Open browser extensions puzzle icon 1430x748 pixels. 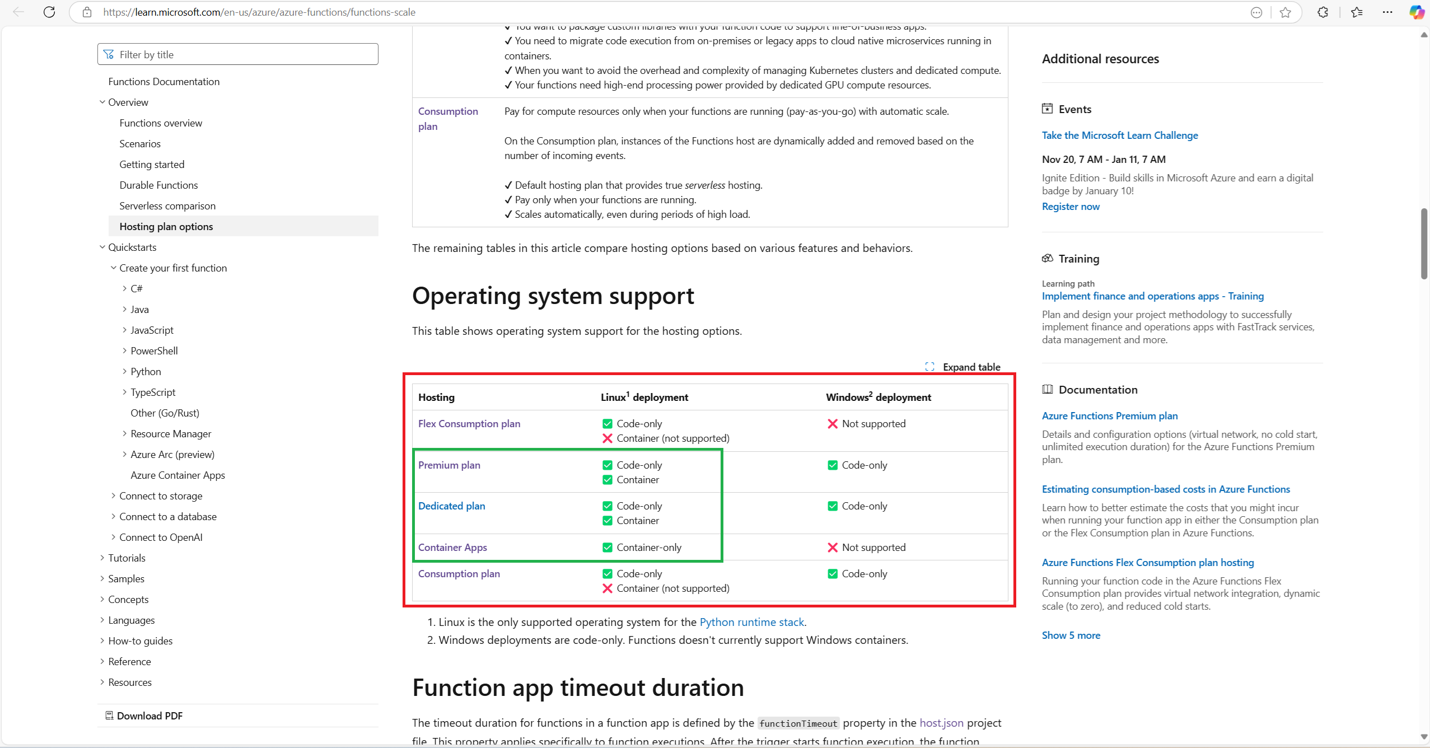[x=1322, y=12]
